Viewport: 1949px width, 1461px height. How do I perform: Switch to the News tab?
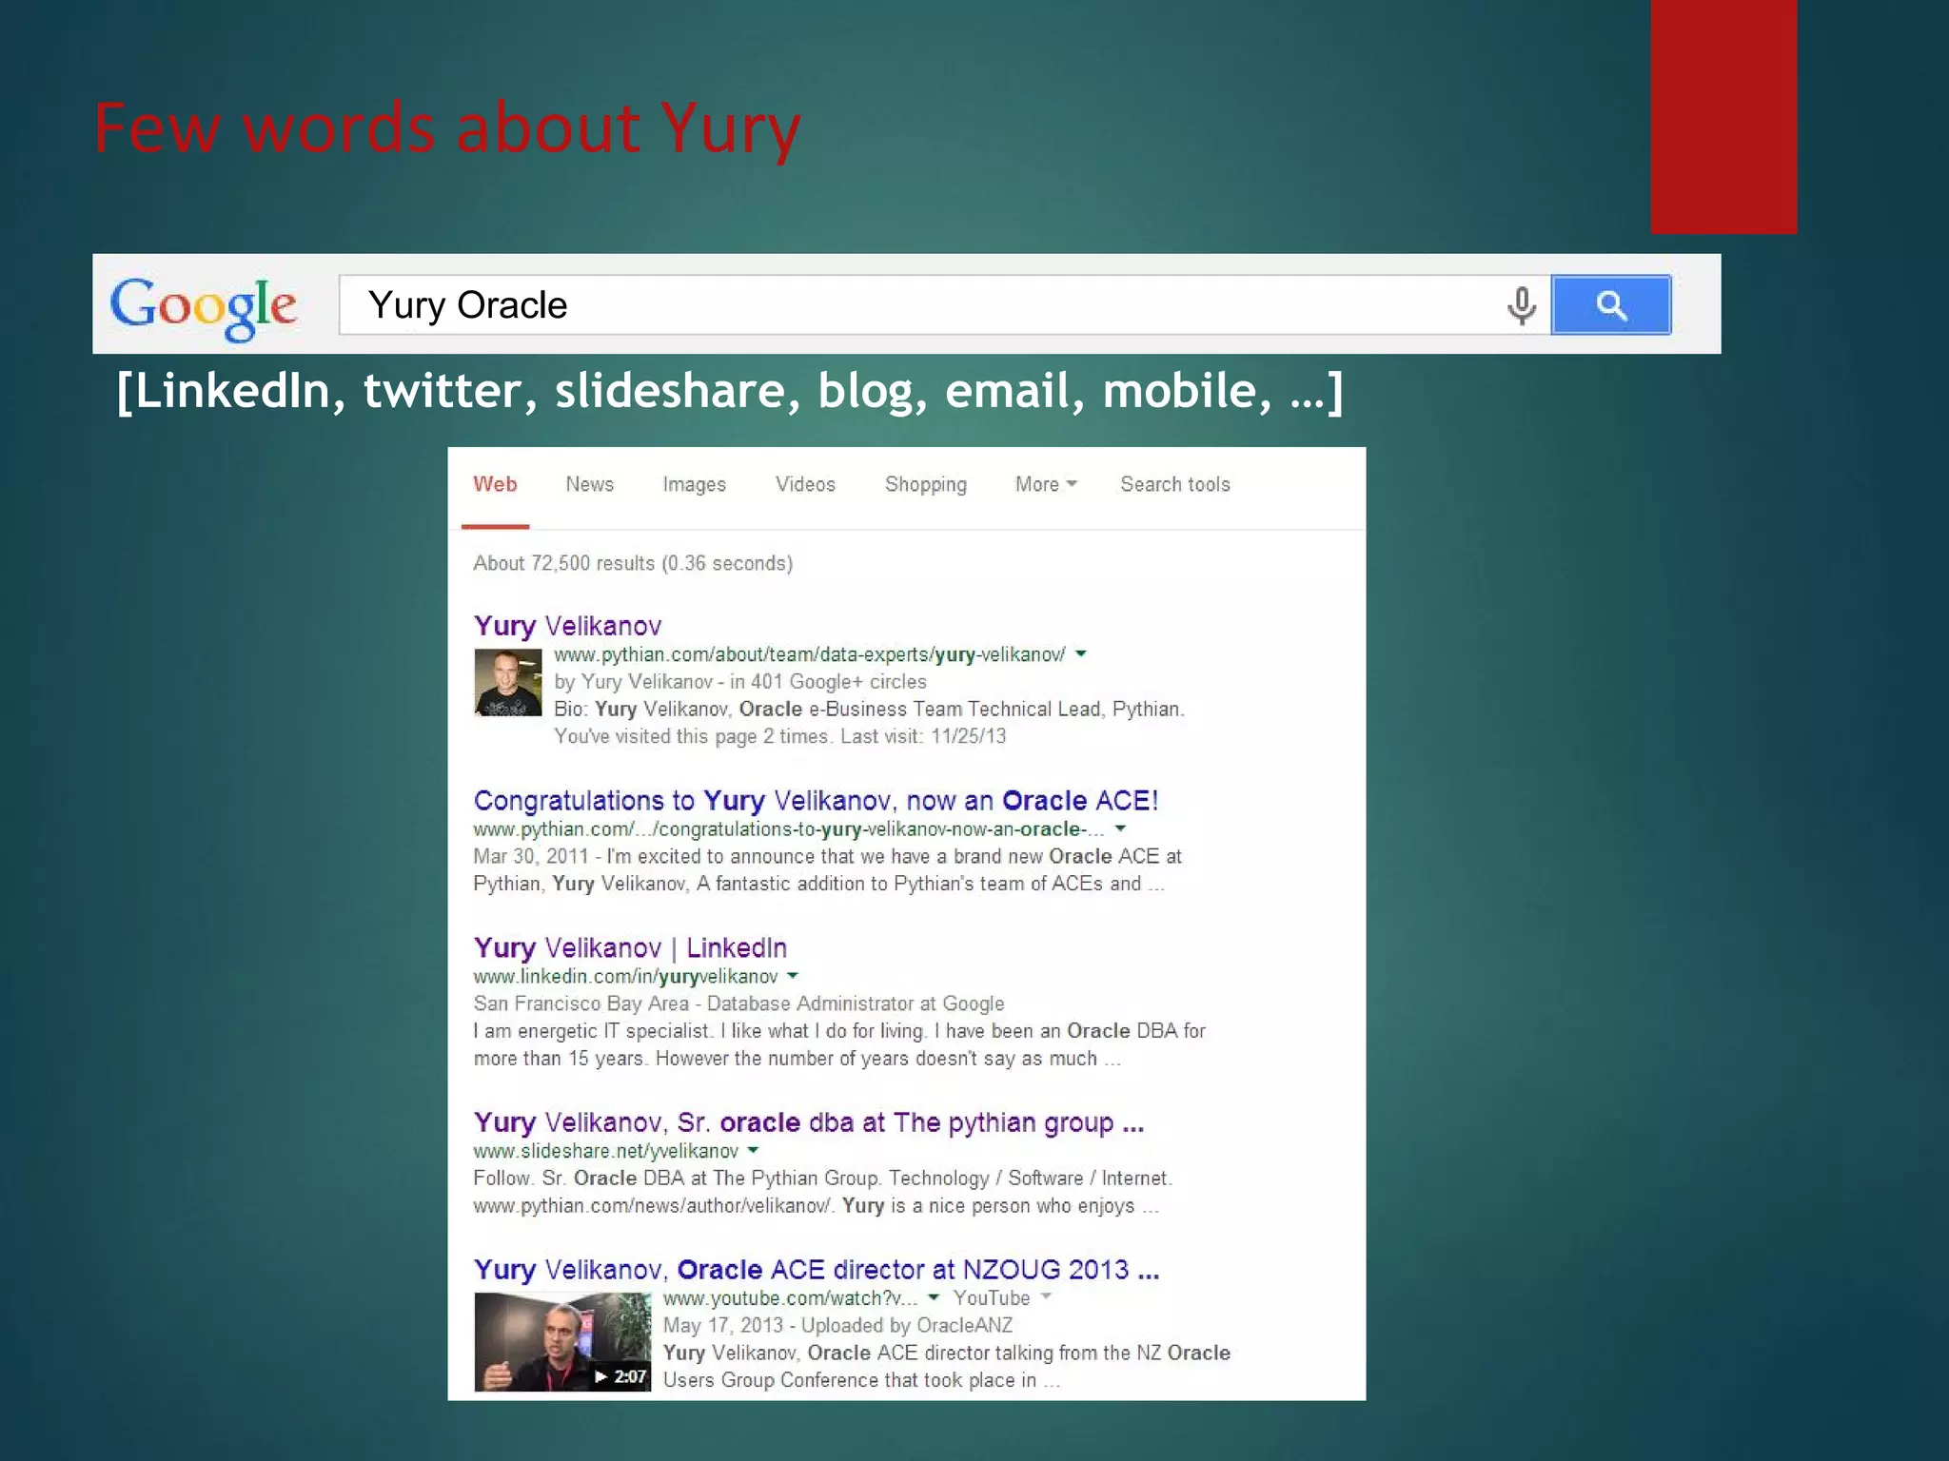pos(589,484)
